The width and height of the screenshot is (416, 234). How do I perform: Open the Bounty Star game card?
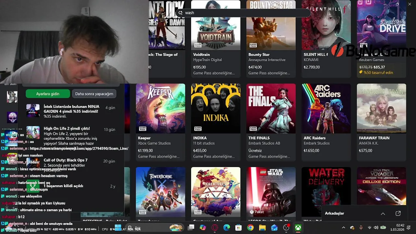coord(271,38)
